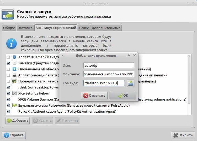Viewport: 197px width, 141px height.
Task: Switch to the Заставка tab
Action: click(25, 28)
